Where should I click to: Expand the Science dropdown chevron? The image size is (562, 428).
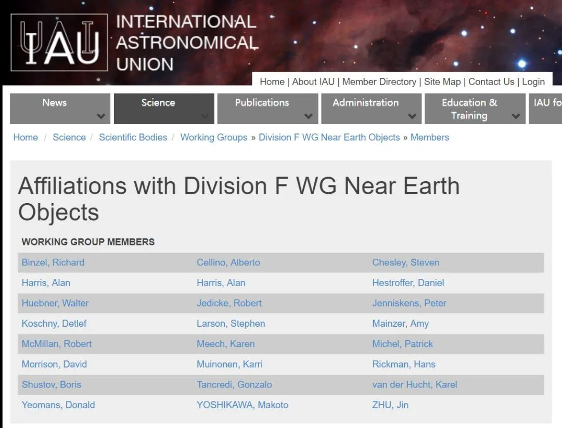(x=205, y=116)
